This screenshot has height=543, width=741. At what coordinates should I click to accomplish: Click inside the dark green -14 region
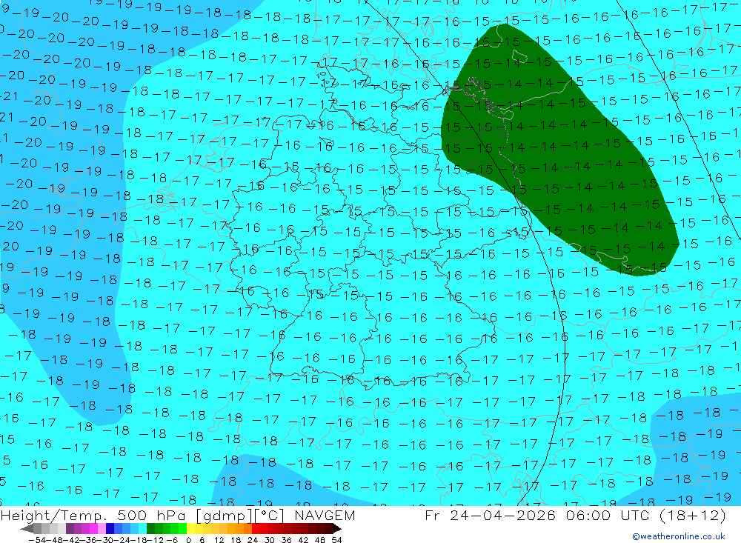click(558, 147)
